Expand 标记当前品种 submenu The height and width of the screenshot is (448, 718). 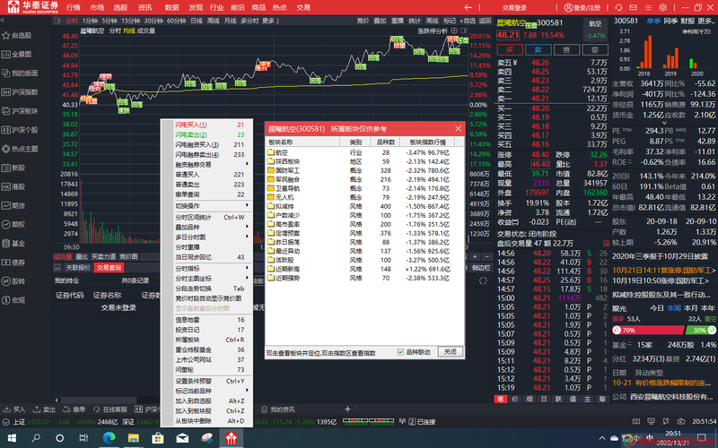[209, 391]
